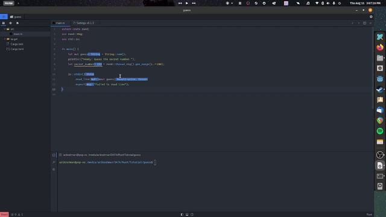The height and width of the screenshot is (217, 386).
Task: Open main.rs in the file tree
Action: click(25, 34)
